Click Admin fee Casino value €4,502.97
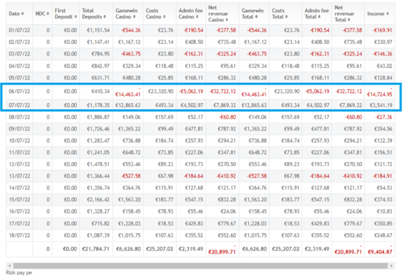Screen dimensions: 408x276 pos(192,105)
